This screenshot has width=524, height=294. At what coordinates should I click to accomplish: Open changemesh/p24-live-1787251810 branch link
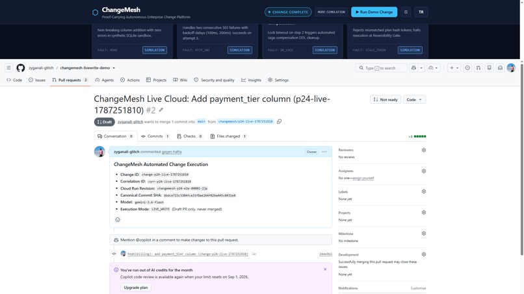coord(246,121)
